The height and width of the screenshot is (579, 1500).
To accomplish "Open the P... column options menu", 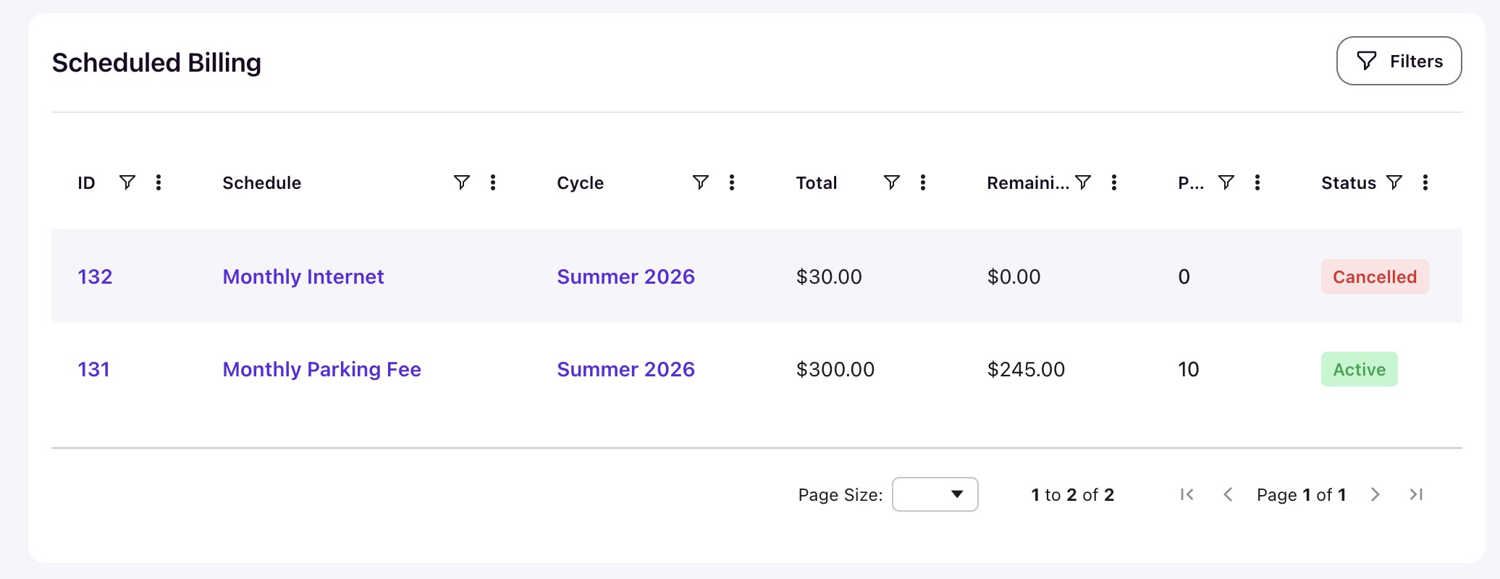I will point(1257,182).
